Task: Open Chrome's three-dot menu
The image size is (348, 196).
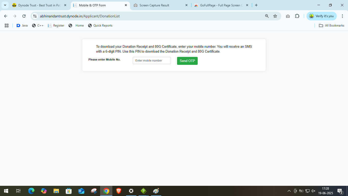Action: (x=342, y=16)
